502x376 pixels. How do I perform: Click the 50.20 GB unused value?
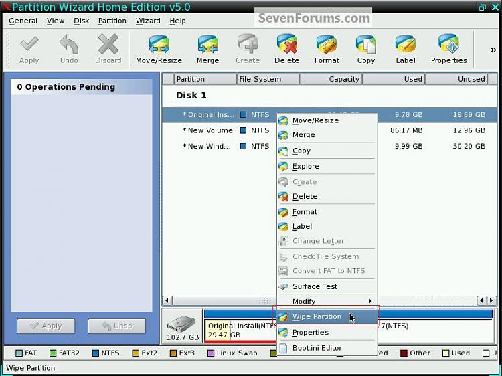469,146
